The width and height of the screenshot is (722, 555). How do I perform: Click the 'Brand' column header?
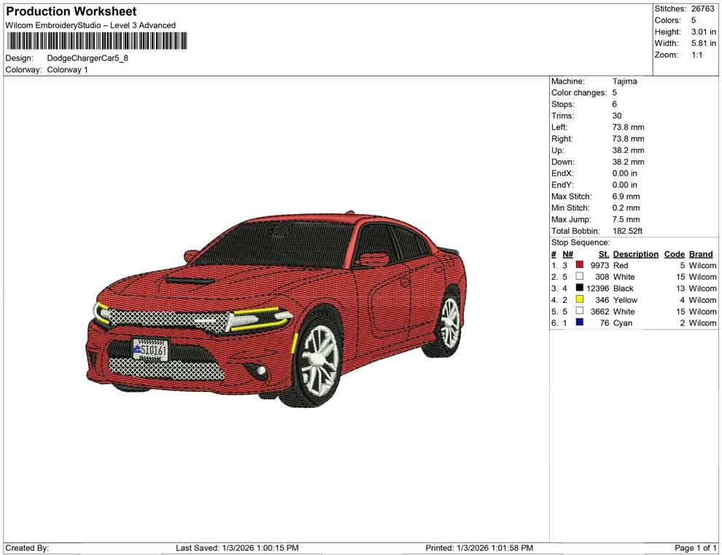pos(701,254)
